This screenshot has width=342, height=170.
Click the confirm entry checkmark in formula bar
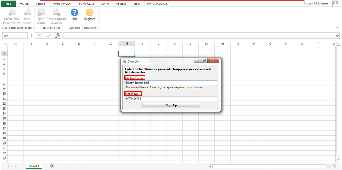click(49, 36)
